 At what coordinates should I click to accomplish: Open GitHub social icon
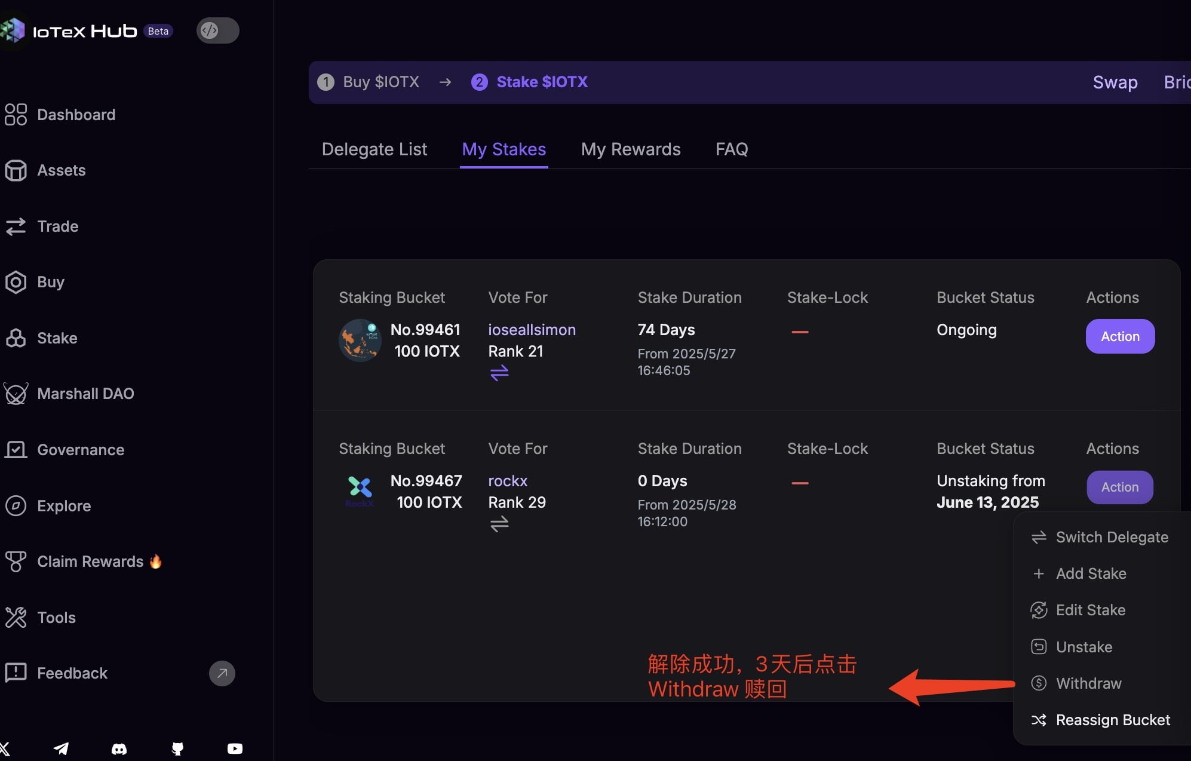tap(177, 748)
